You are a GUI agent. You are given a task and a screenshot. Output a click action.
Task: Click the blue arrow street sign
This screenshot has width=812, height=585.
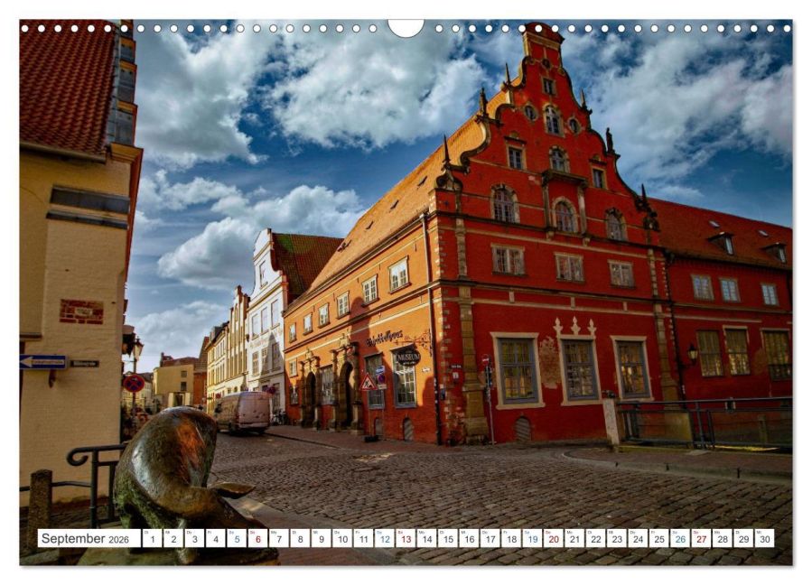43,362
